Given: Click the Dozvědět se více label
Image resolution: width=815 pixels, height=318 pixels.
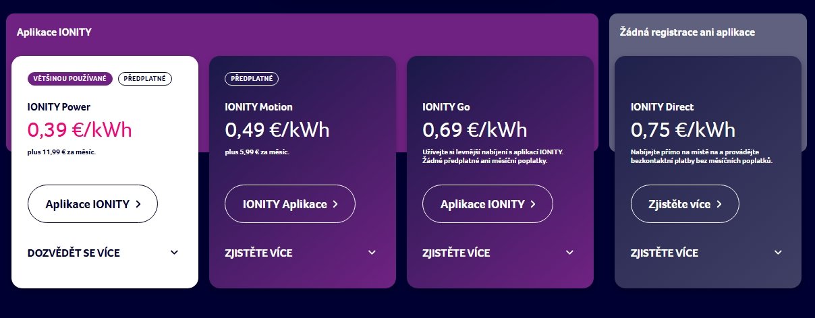Looking at the screenshot, I should (74, 253).
